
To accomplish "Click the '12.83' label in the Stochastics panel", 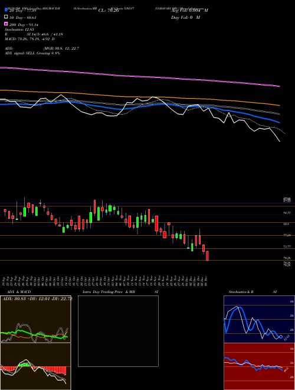I will [x=286, y=338].
